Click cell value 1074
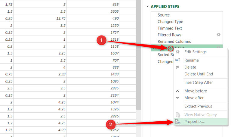Viewport: 231px width, 137px height. [115, 102]
